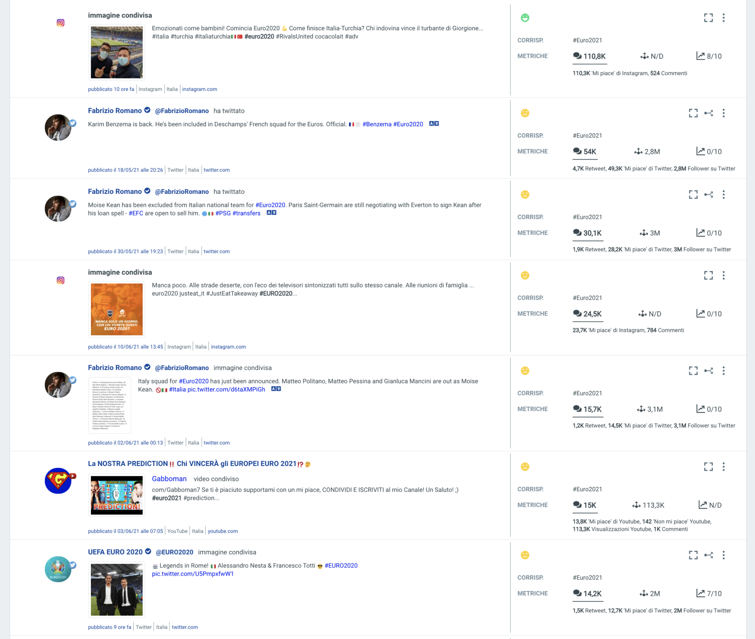Open three-dot menu for Just Eat post
Screen dimensions: 755x639
coord(724,275)
